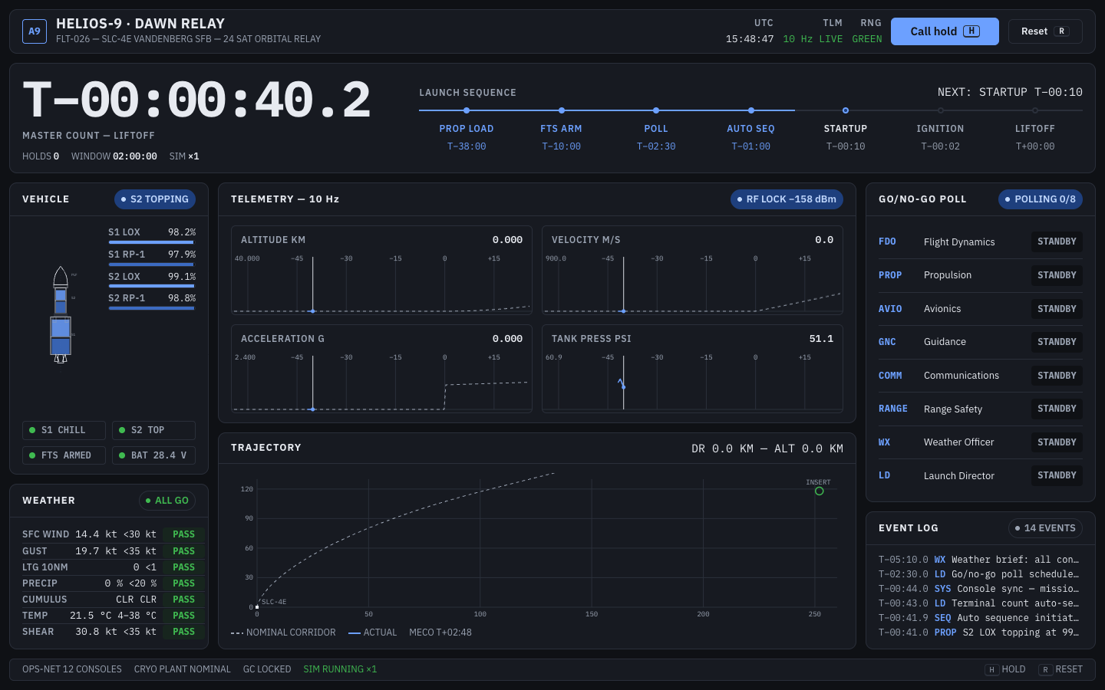The height and width of the screenshot is (690, 1105).
Task: Click the ALTITUDE KM chart
Action: coord(381,270)
